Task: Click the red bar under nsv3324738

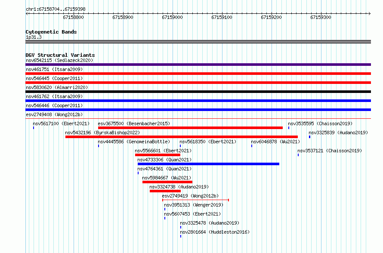Action: tap(165, 191)
